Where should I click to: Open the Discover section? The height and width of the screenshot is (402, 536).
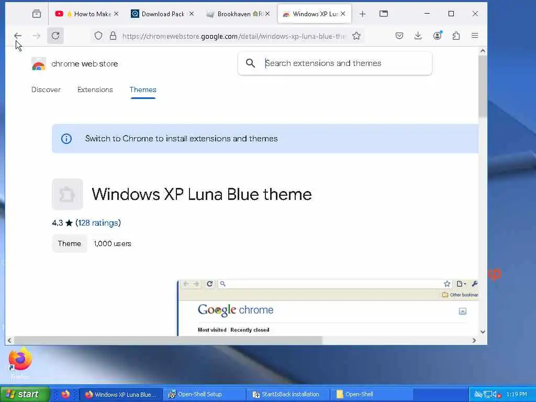click(x=46, y=90)
